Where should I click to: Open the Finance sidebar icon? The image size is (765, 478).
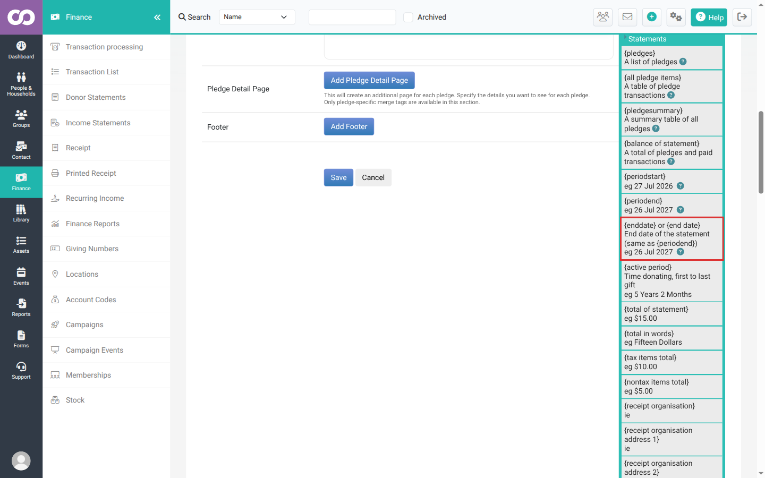point(21,182)
